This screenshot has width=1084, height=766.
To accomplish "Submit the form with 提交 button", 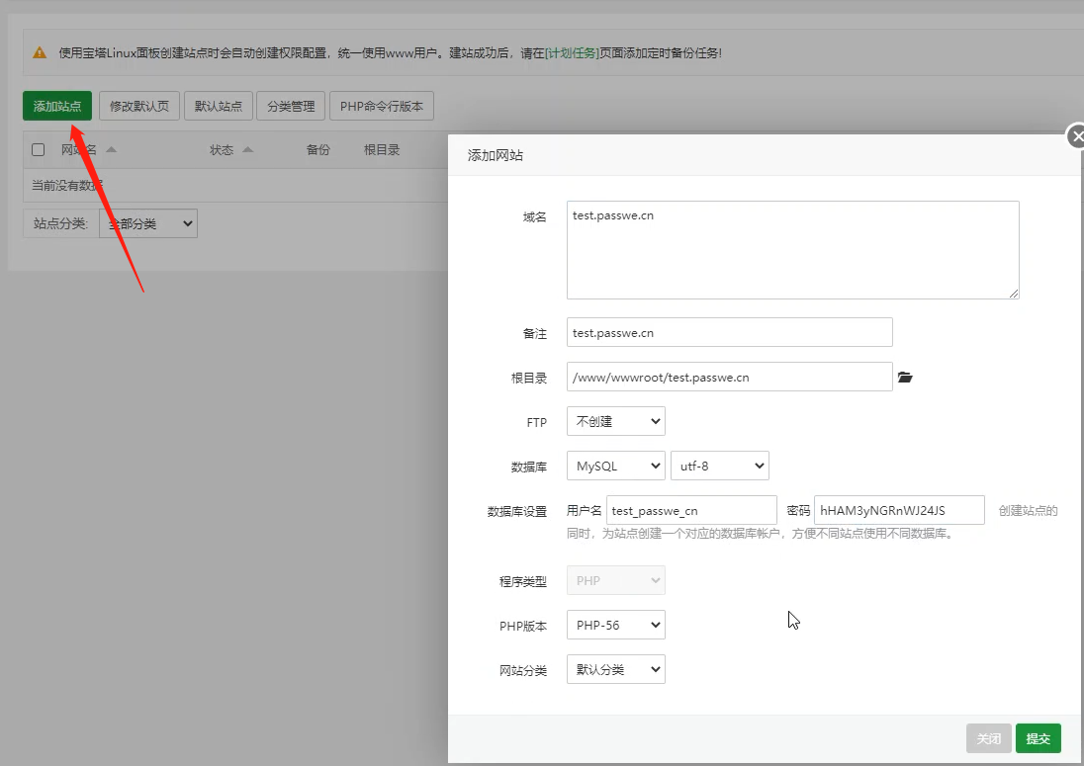I will pos(1039,738).
